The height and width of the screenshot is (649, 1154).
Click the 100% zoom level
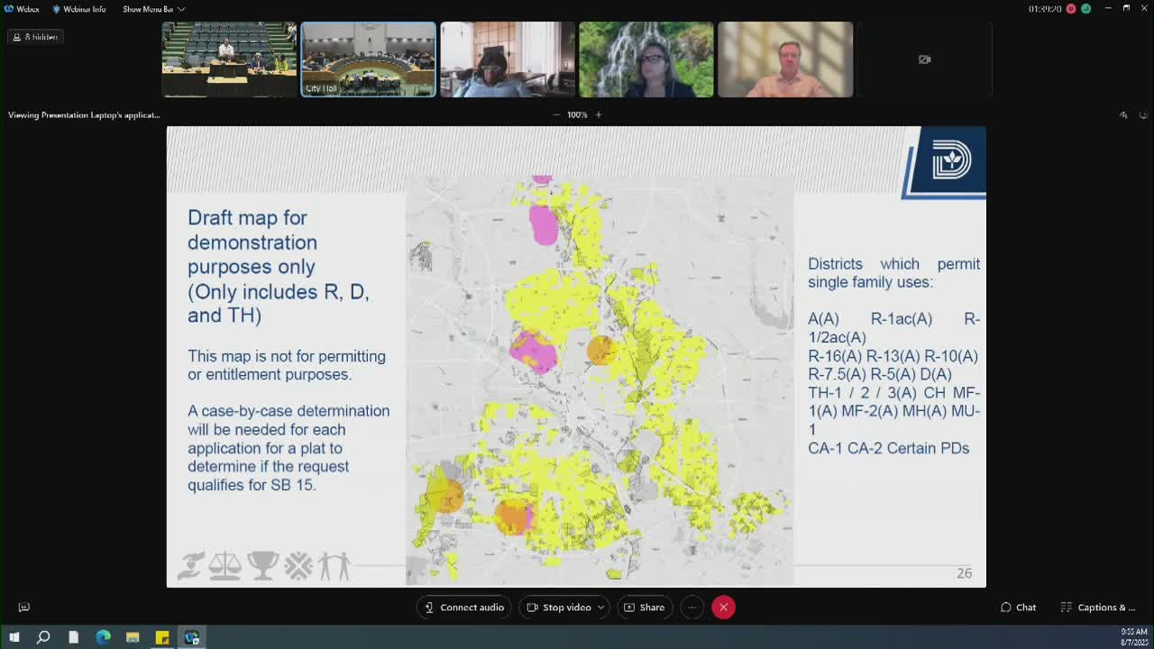(577, 114)
